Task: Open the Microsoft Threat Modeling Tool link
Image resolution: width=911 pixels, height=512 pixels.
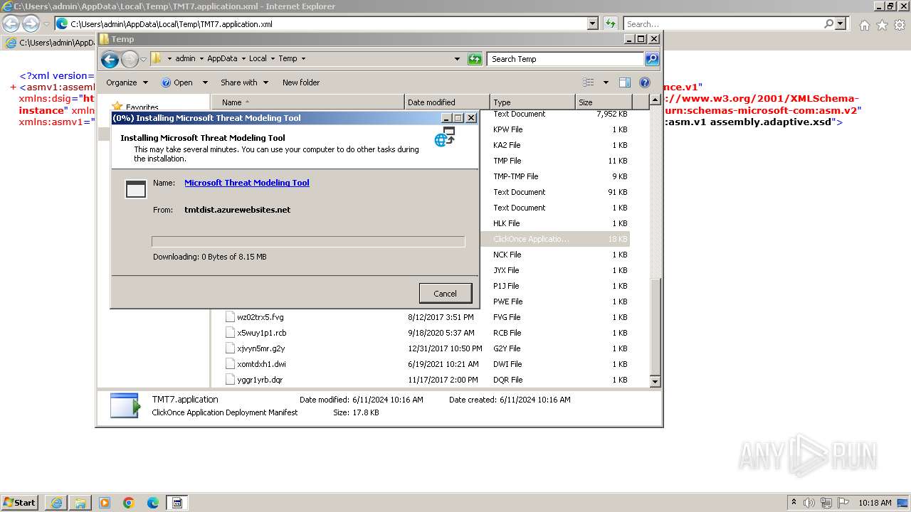Action: tap(246, 183)
